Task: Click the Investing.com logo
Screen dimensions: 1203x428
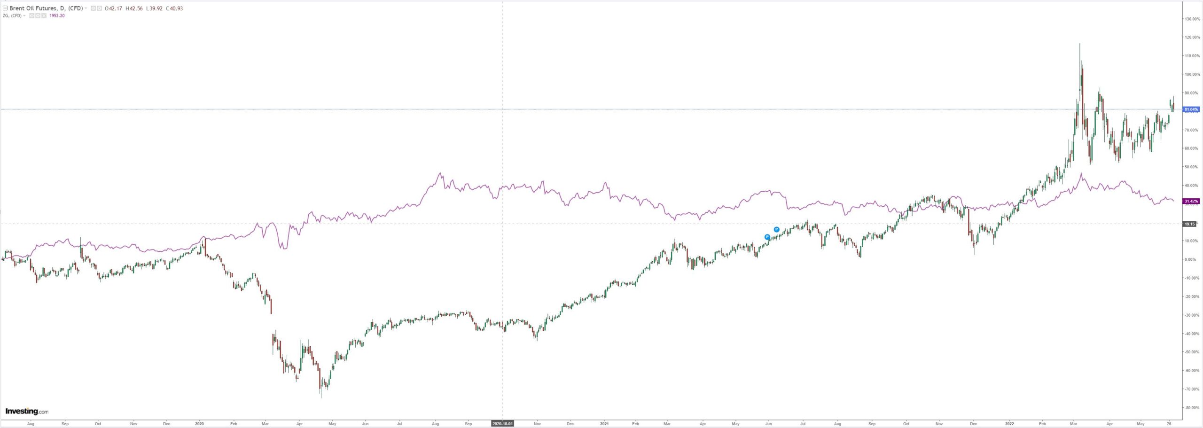Action: 27,412
